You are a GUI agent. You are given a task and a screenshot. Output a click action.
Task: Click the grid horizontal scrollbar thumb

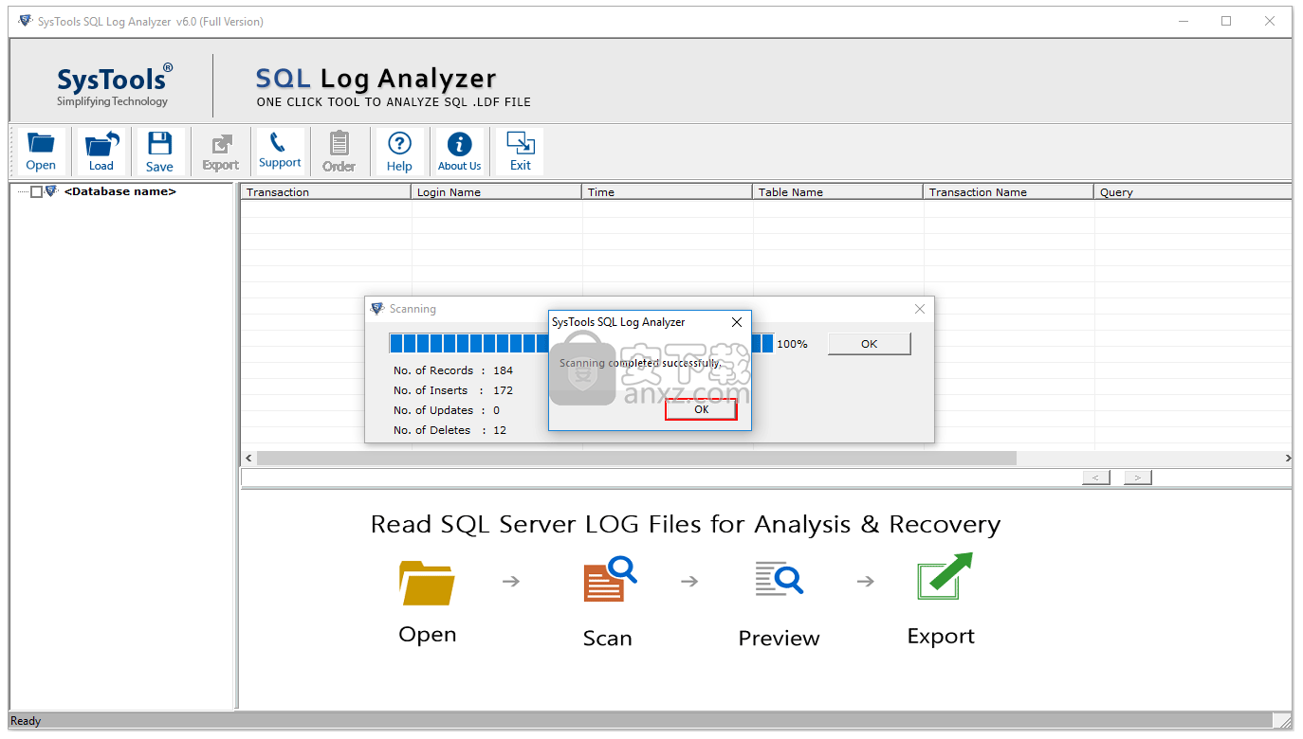(x=636, y=459)
